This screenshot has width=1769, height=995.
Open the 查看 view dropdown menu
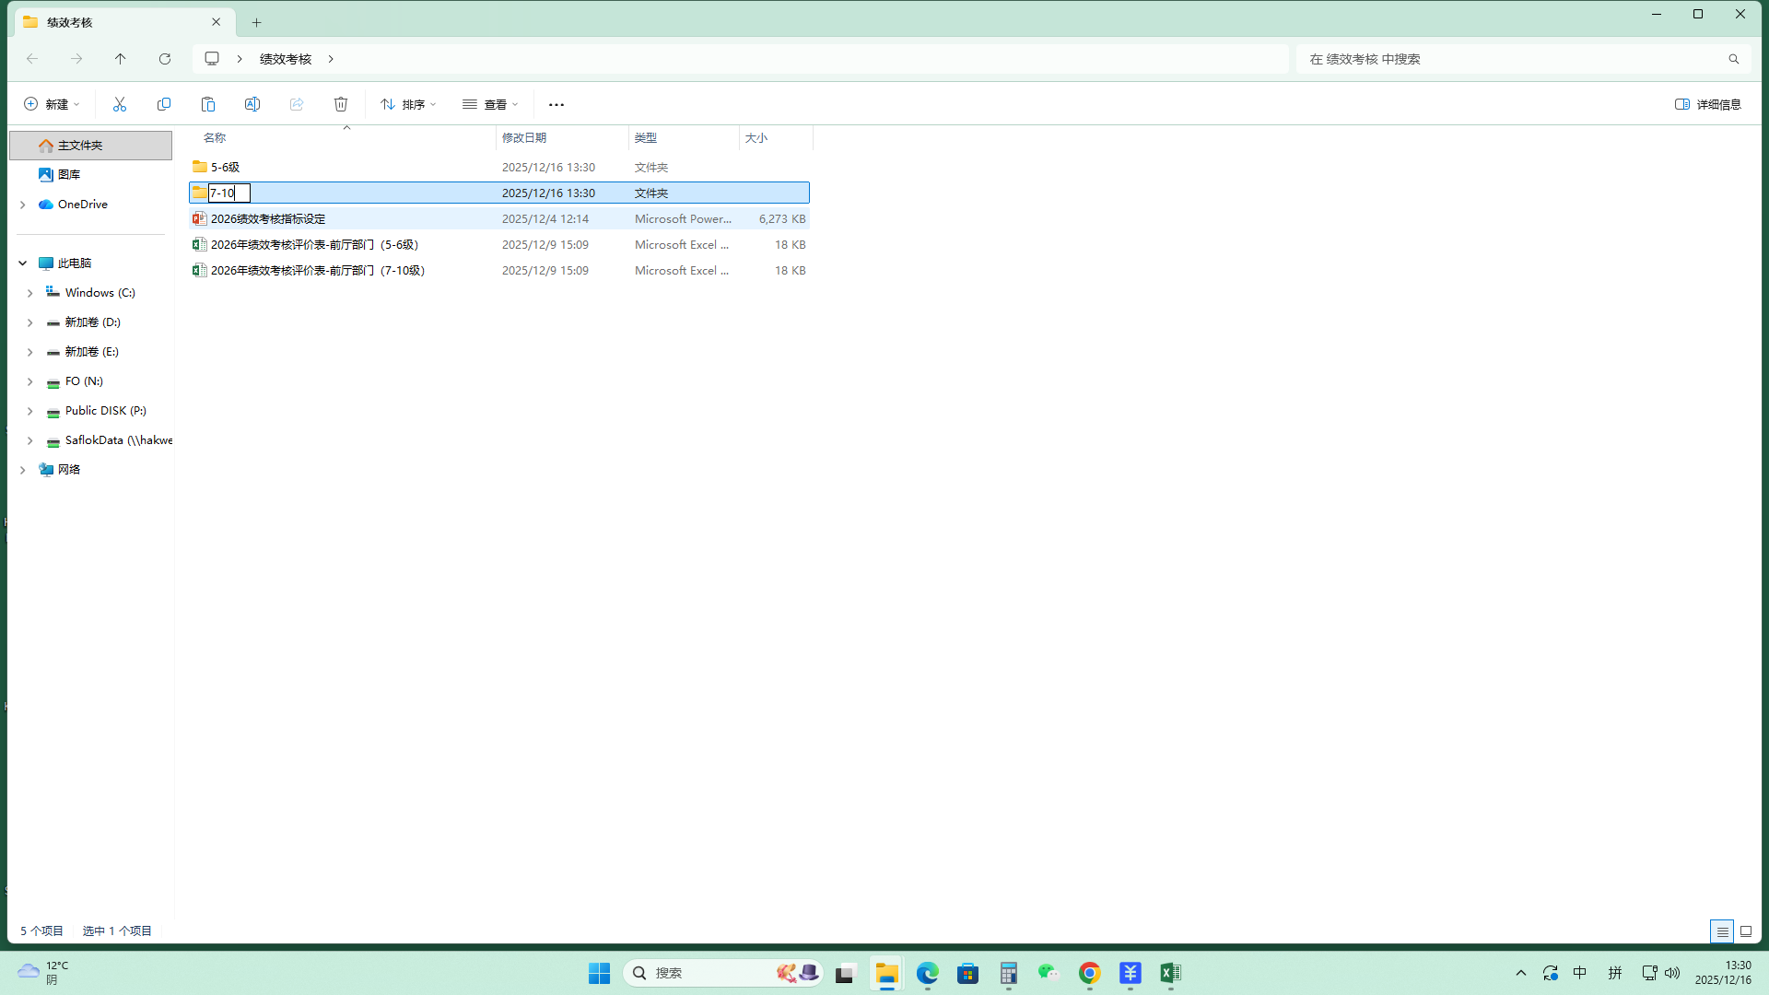point(491,104)
